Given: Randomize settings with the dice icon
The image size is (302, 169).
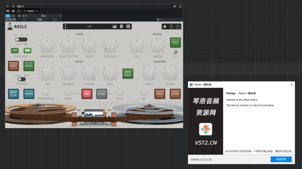Looking at the screenshot, I should [128, 26].
